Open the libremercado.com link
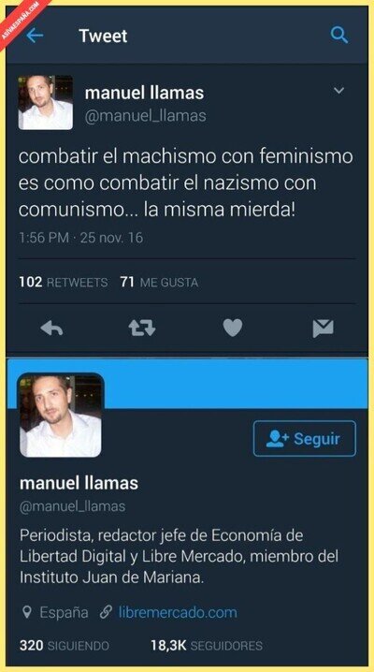The width and height of the screenshot is (374, 672). [x=178, y=612]
